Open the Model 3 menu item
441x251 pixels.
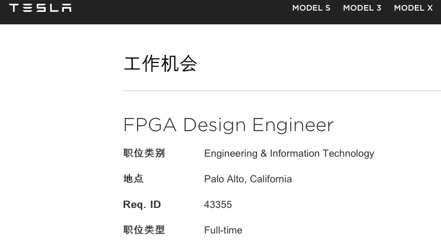click(362, 8)
